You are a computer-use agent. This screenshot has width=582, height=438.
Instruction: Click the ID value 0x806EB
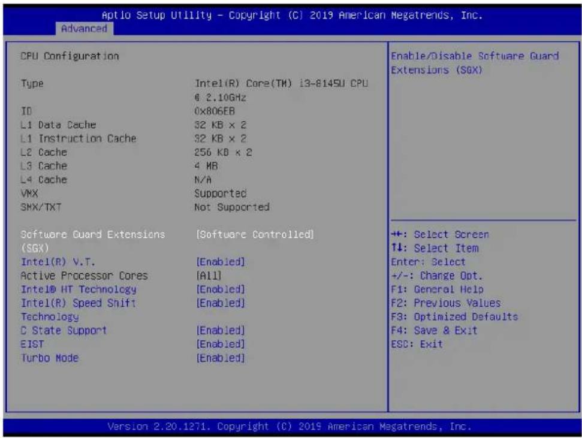point(215,111)
